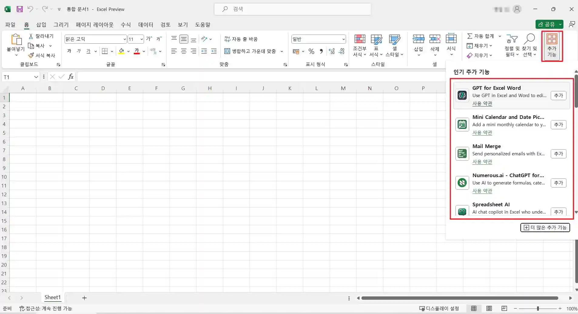Switch to Formulas (수식) tab
The width and height of the screenshot is (578, 314).
click(x=126, y=25)
